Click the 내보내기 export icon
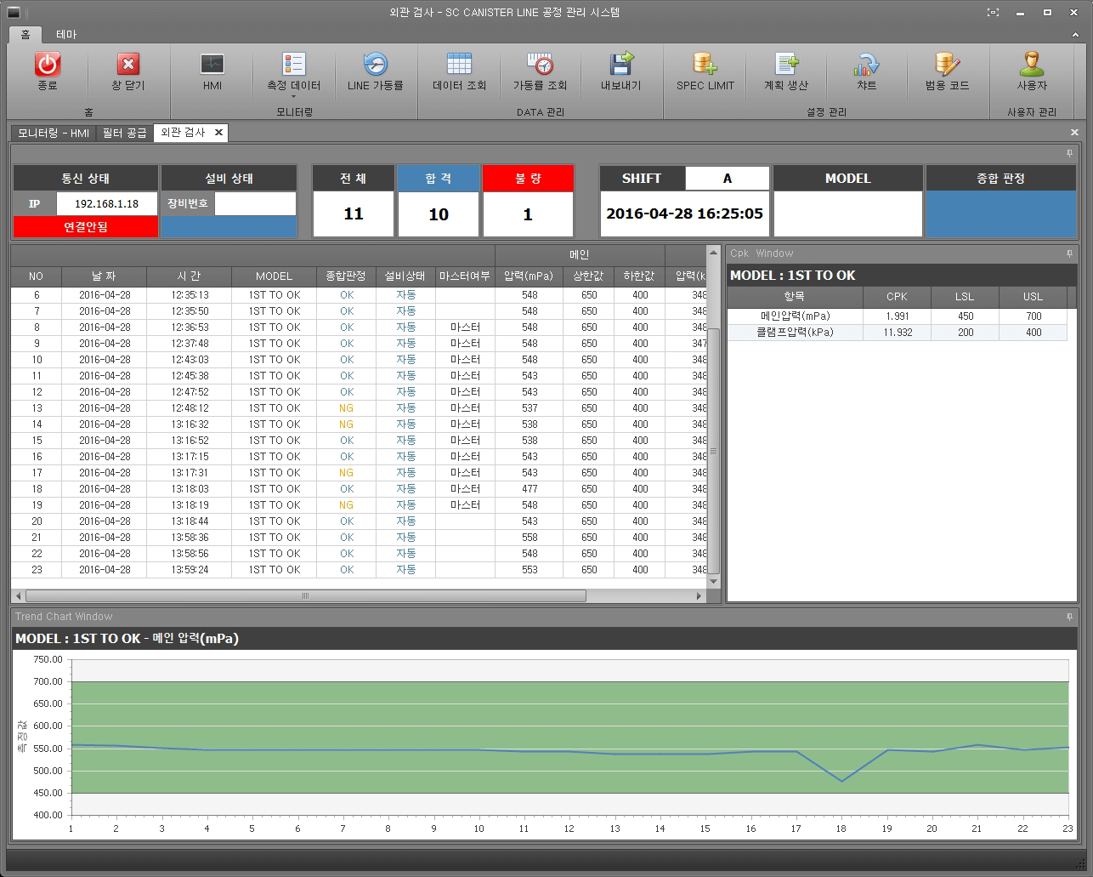Image resolution: width=1093 pixels, height=877 pixels. pyautogui.click(x=621, y=65)
